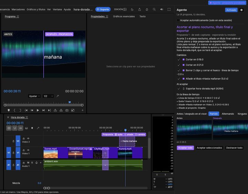Viewport: 248px width, 194px height.
Task: Lock the Video 2 track
Action: click(13, 141)
